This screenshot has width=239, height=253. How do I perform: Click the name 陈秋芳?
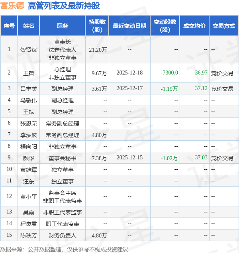coord(29,235)
